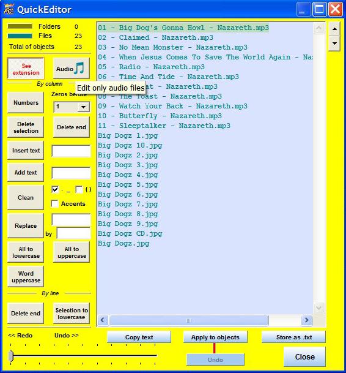Screen dimensions: 346x373
Task: Select 'Big Dogz CD.jpg' line
Action: 130,233
